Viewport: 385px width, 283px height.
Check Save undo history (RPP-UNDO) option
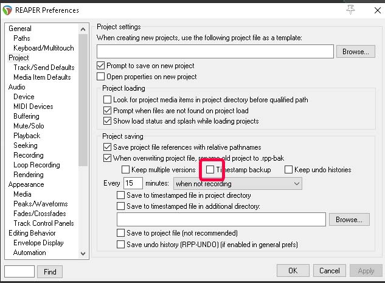click(x=120, y=245)
